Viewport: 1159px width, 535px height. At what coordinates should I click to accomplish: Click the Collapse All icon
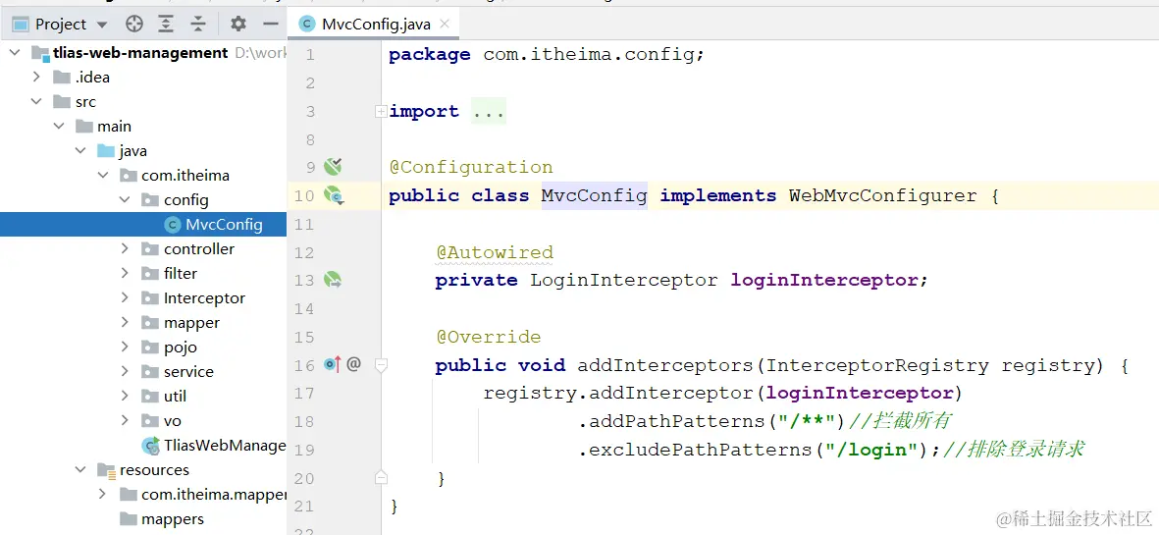tap(198, 25)
